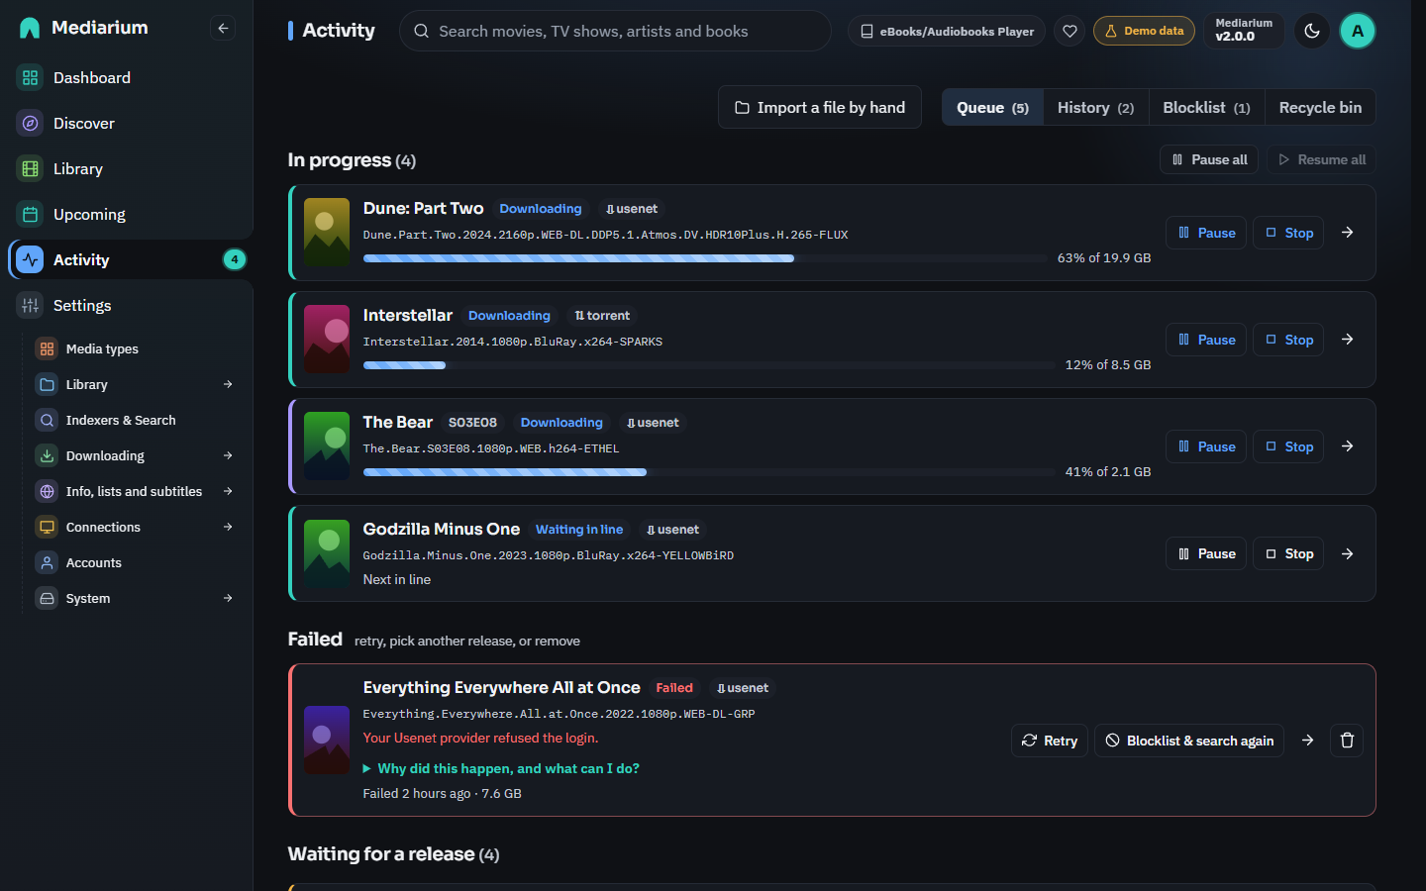The height and width of the screenshot is (891, 1426).
Task: Switch to the History tab
Action: tap(1095, 107)
